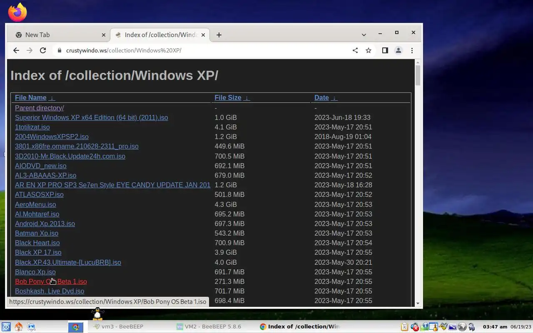Click the penguin icon above the taskbar
The image size is (533, 333).
click(97, 314)
